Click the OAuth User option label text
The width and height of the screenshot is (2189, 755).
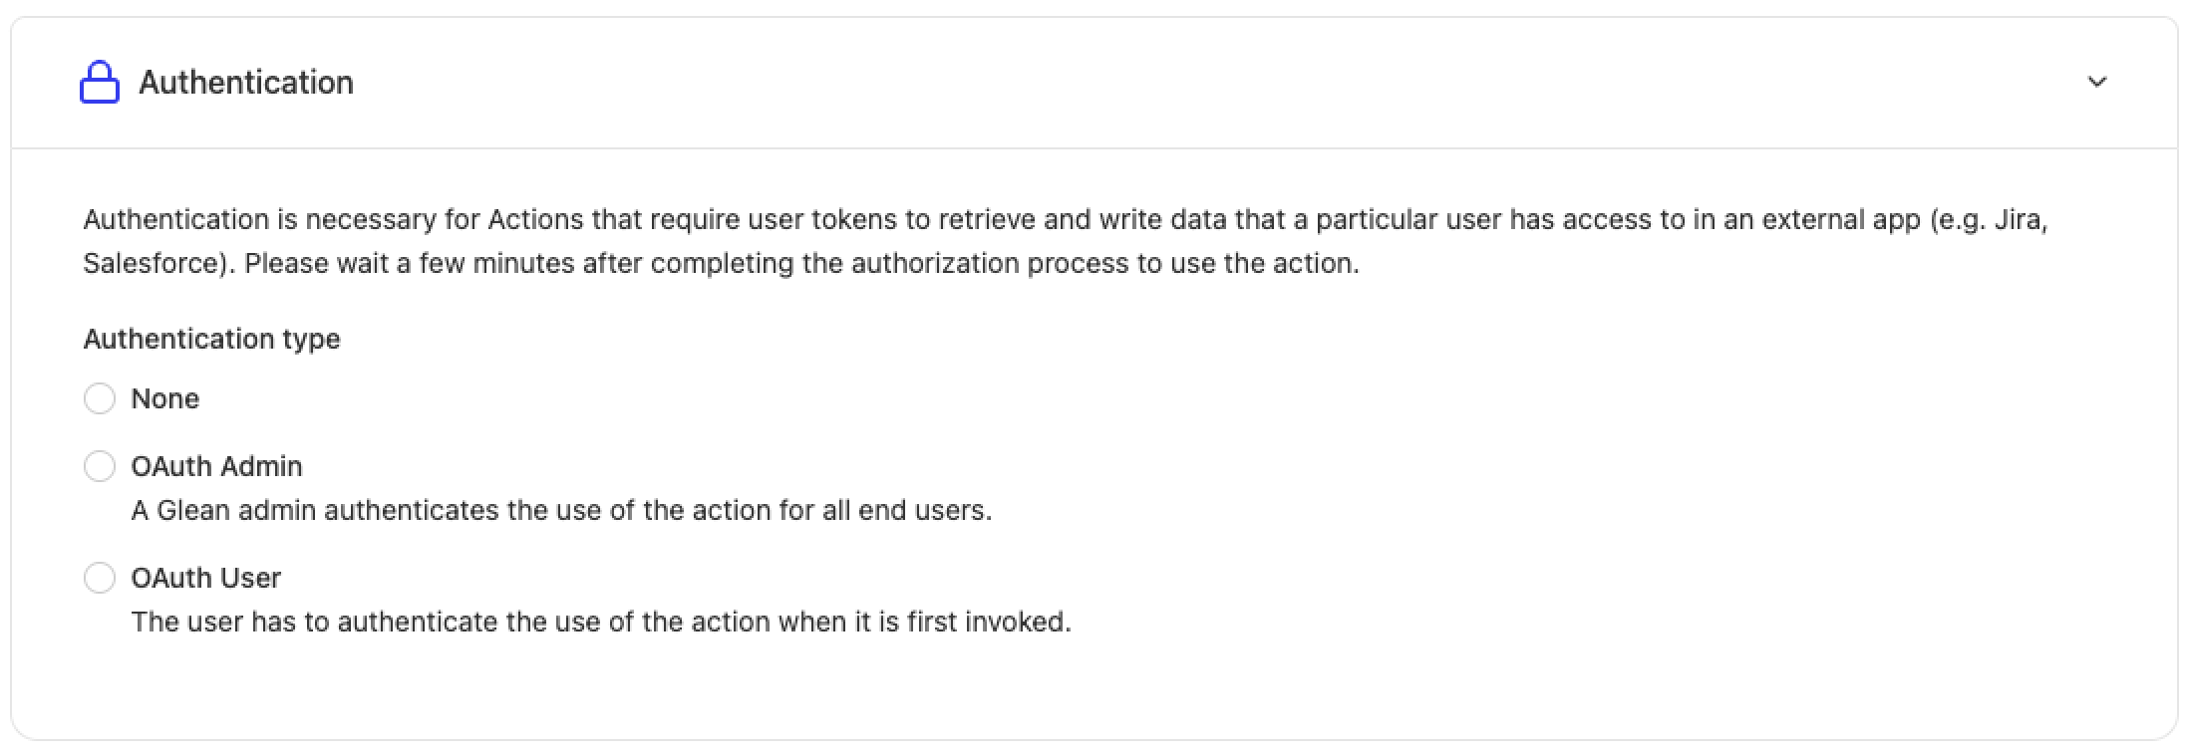206,577
